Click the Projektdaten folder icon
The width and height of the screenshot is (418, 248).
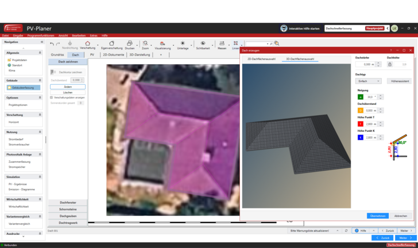tap(9, 60)
